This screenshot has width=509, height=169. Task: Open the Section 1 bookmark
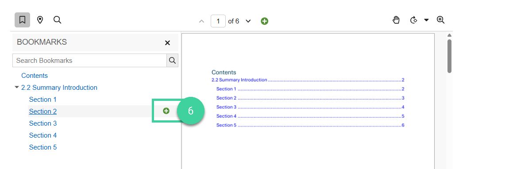(x=43, y=100)
